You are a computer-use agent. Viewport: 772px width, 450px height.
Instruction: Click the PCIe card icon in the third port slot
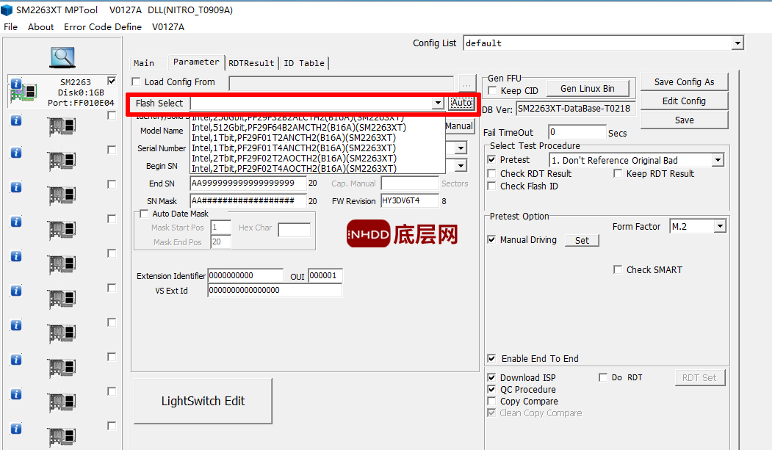(62, 161)
